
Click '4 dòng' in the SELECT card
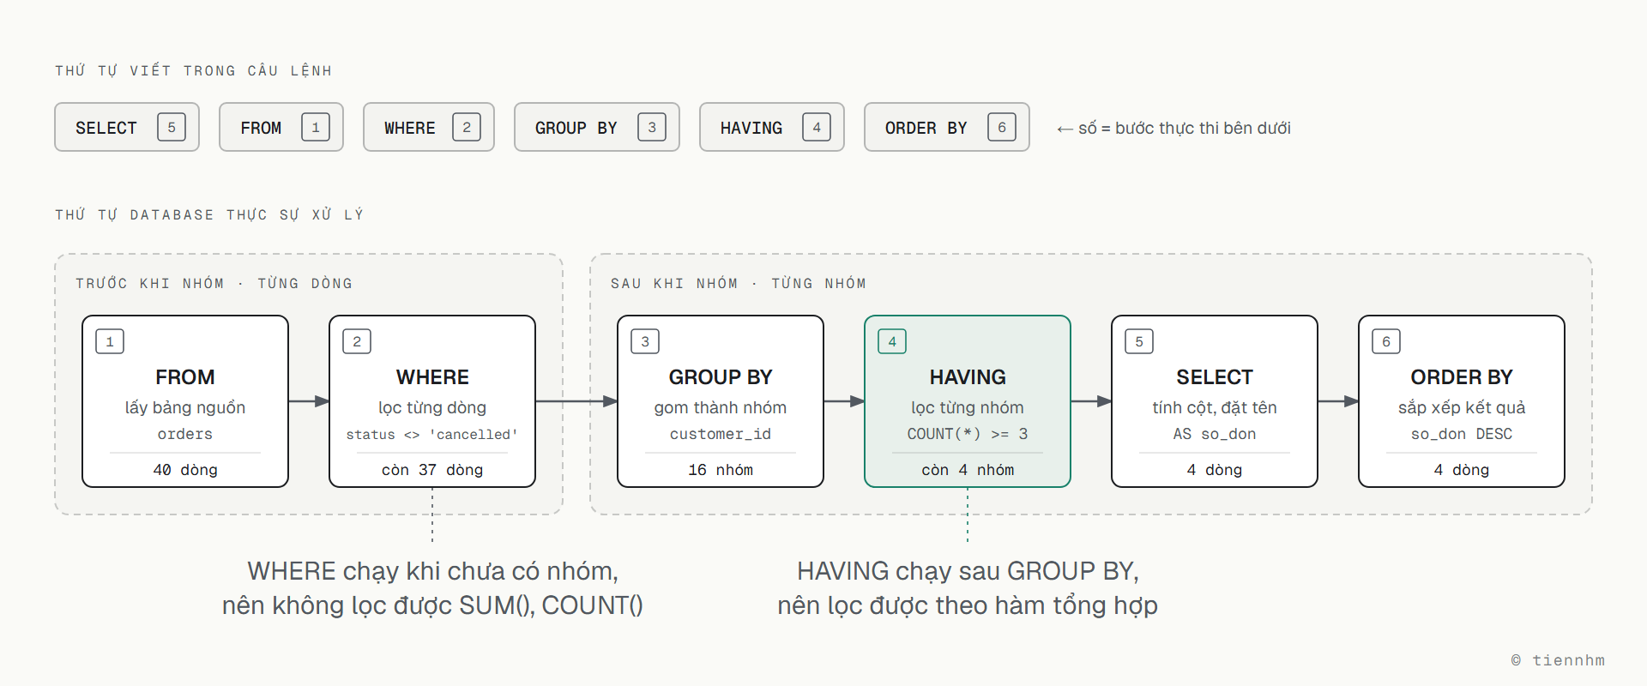[x=1215, y=470]
